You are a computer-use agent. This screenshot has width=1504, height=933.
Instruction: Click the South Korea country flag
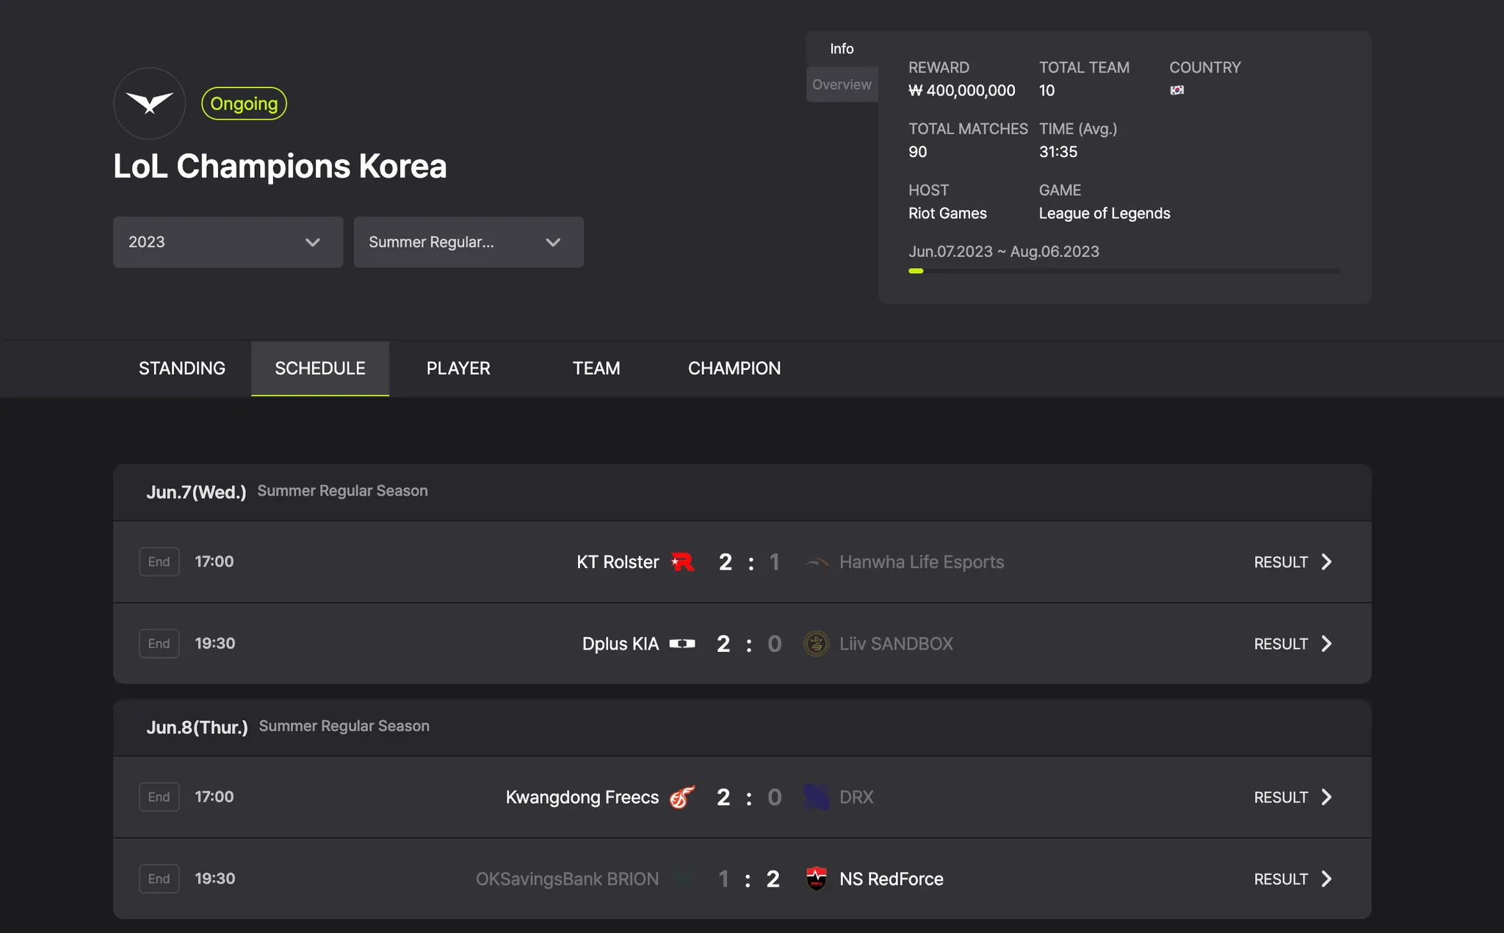point(1176,90)
